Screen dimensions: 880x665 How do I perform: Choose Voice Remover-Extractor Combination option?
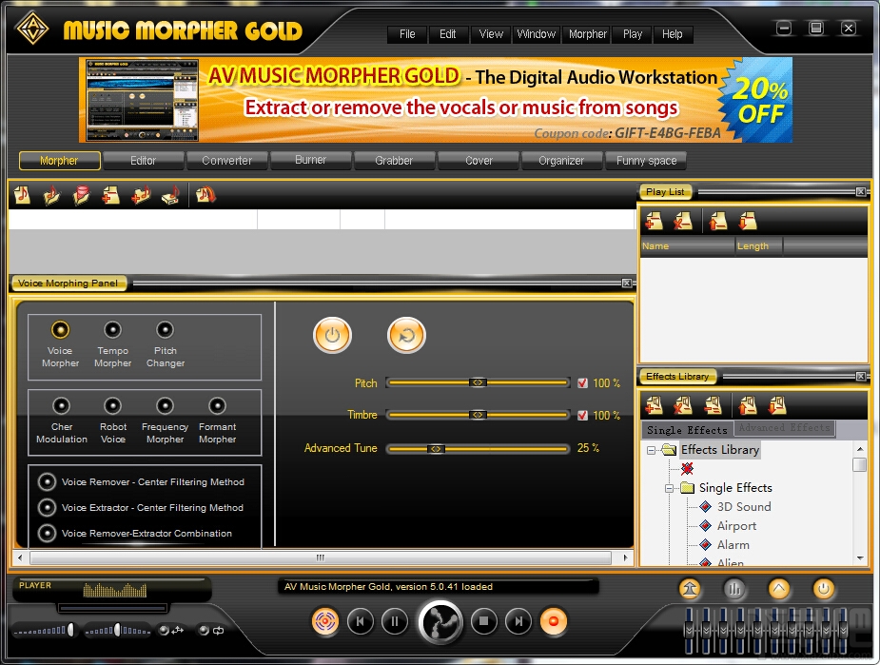click(x=48, y=533)
